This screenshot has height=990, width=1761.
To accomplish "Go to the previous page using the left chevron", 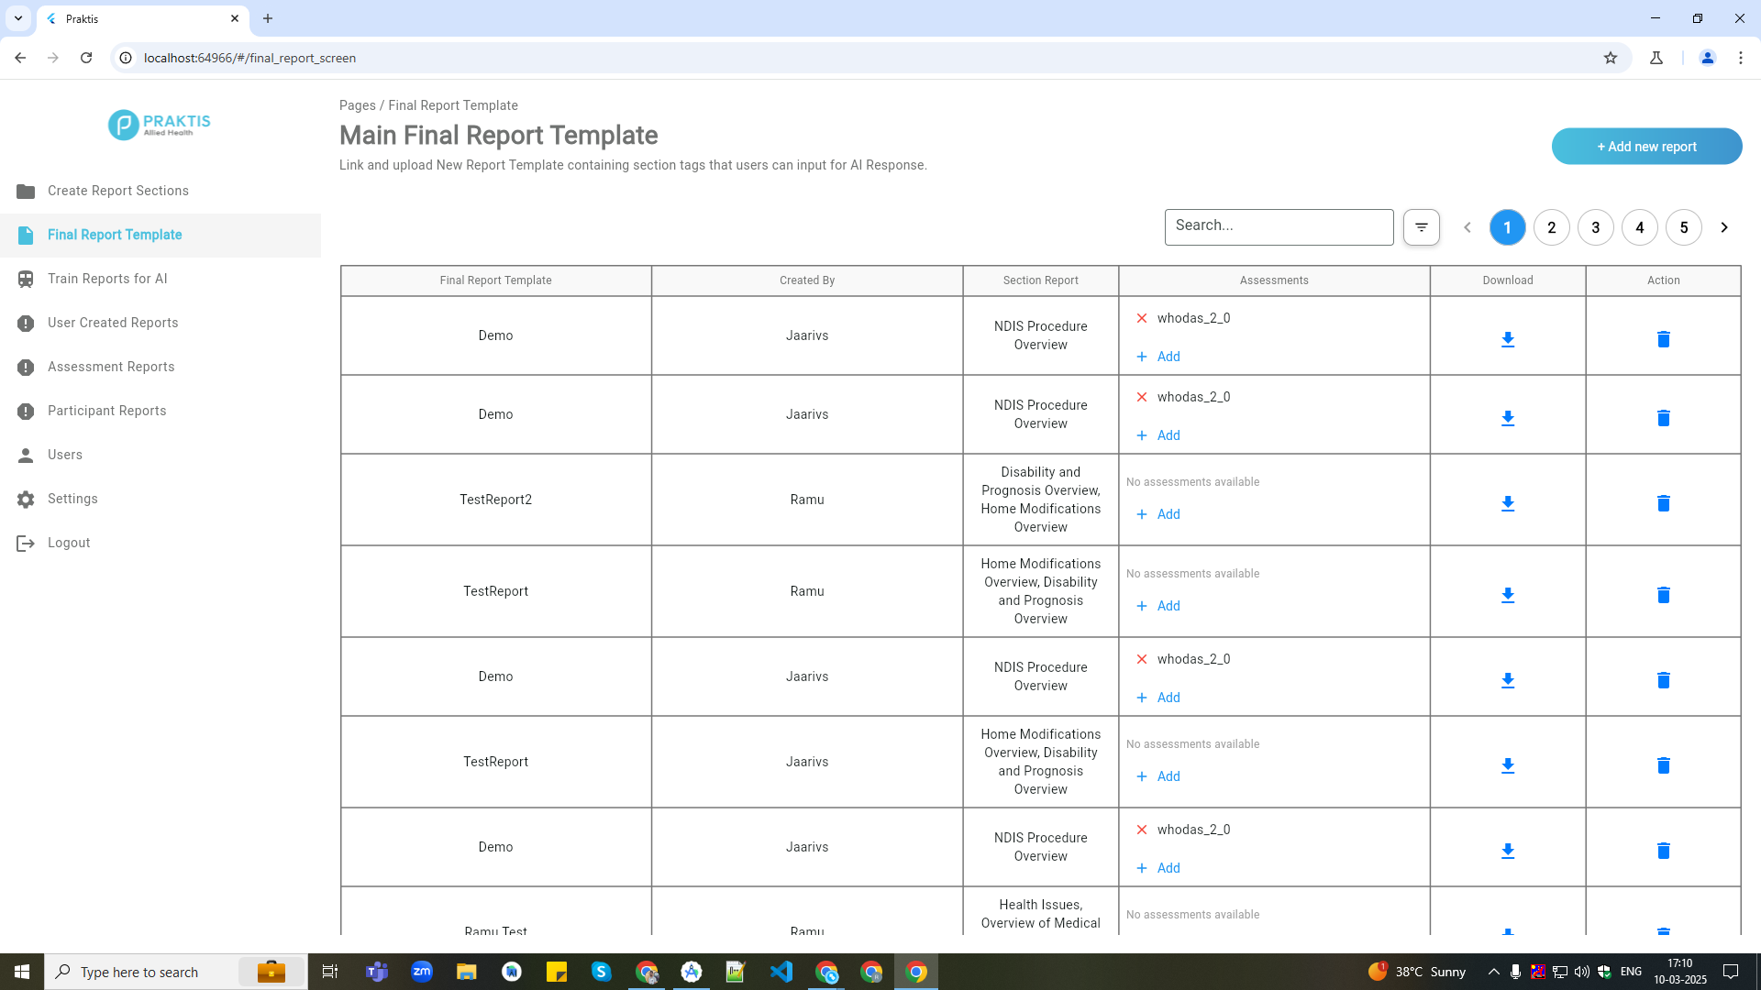I will [x=1467, y=227].
